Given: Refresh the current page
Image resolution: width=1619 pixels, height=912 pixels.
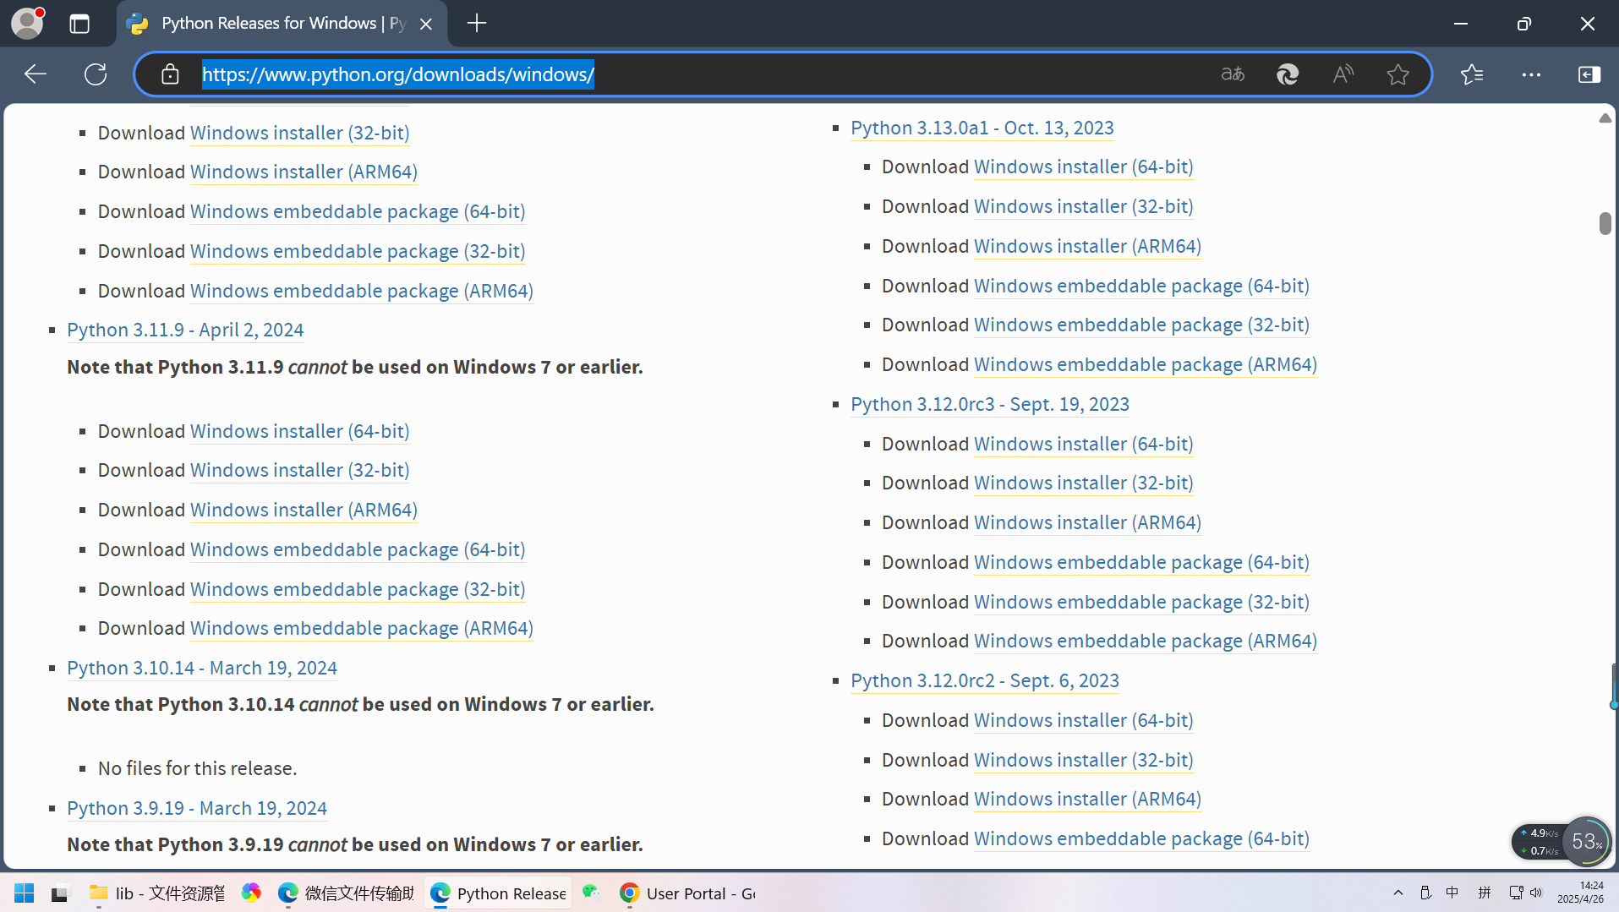Looking at the screenshot, I should pos(96,74).
